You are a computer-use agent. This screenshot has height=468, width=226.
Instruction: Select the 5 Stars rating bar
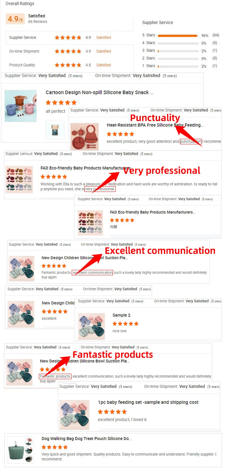[x=178, y=36]
